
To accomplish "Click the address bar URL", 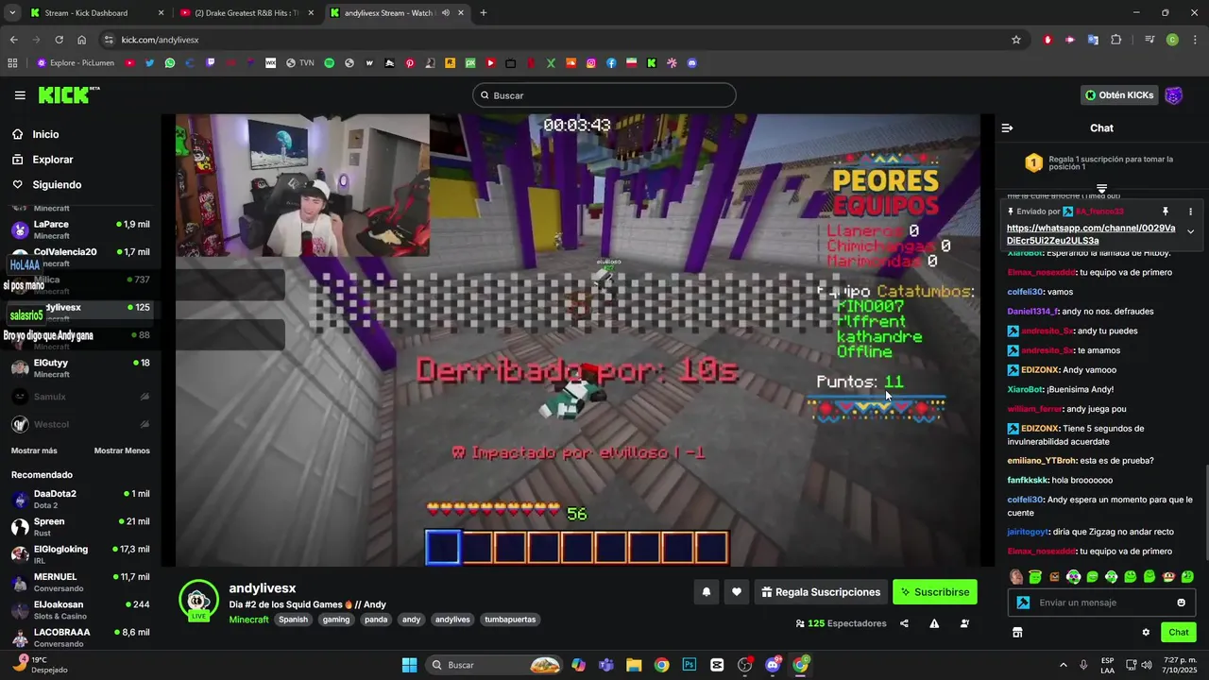I will (160, 40).
